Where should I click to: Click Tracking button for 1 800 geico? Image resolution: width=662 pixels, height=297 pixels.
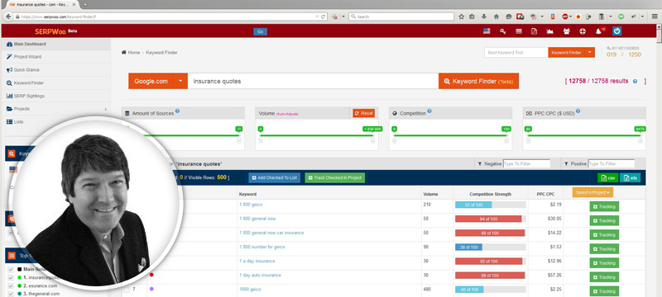(x=604, y=206)
